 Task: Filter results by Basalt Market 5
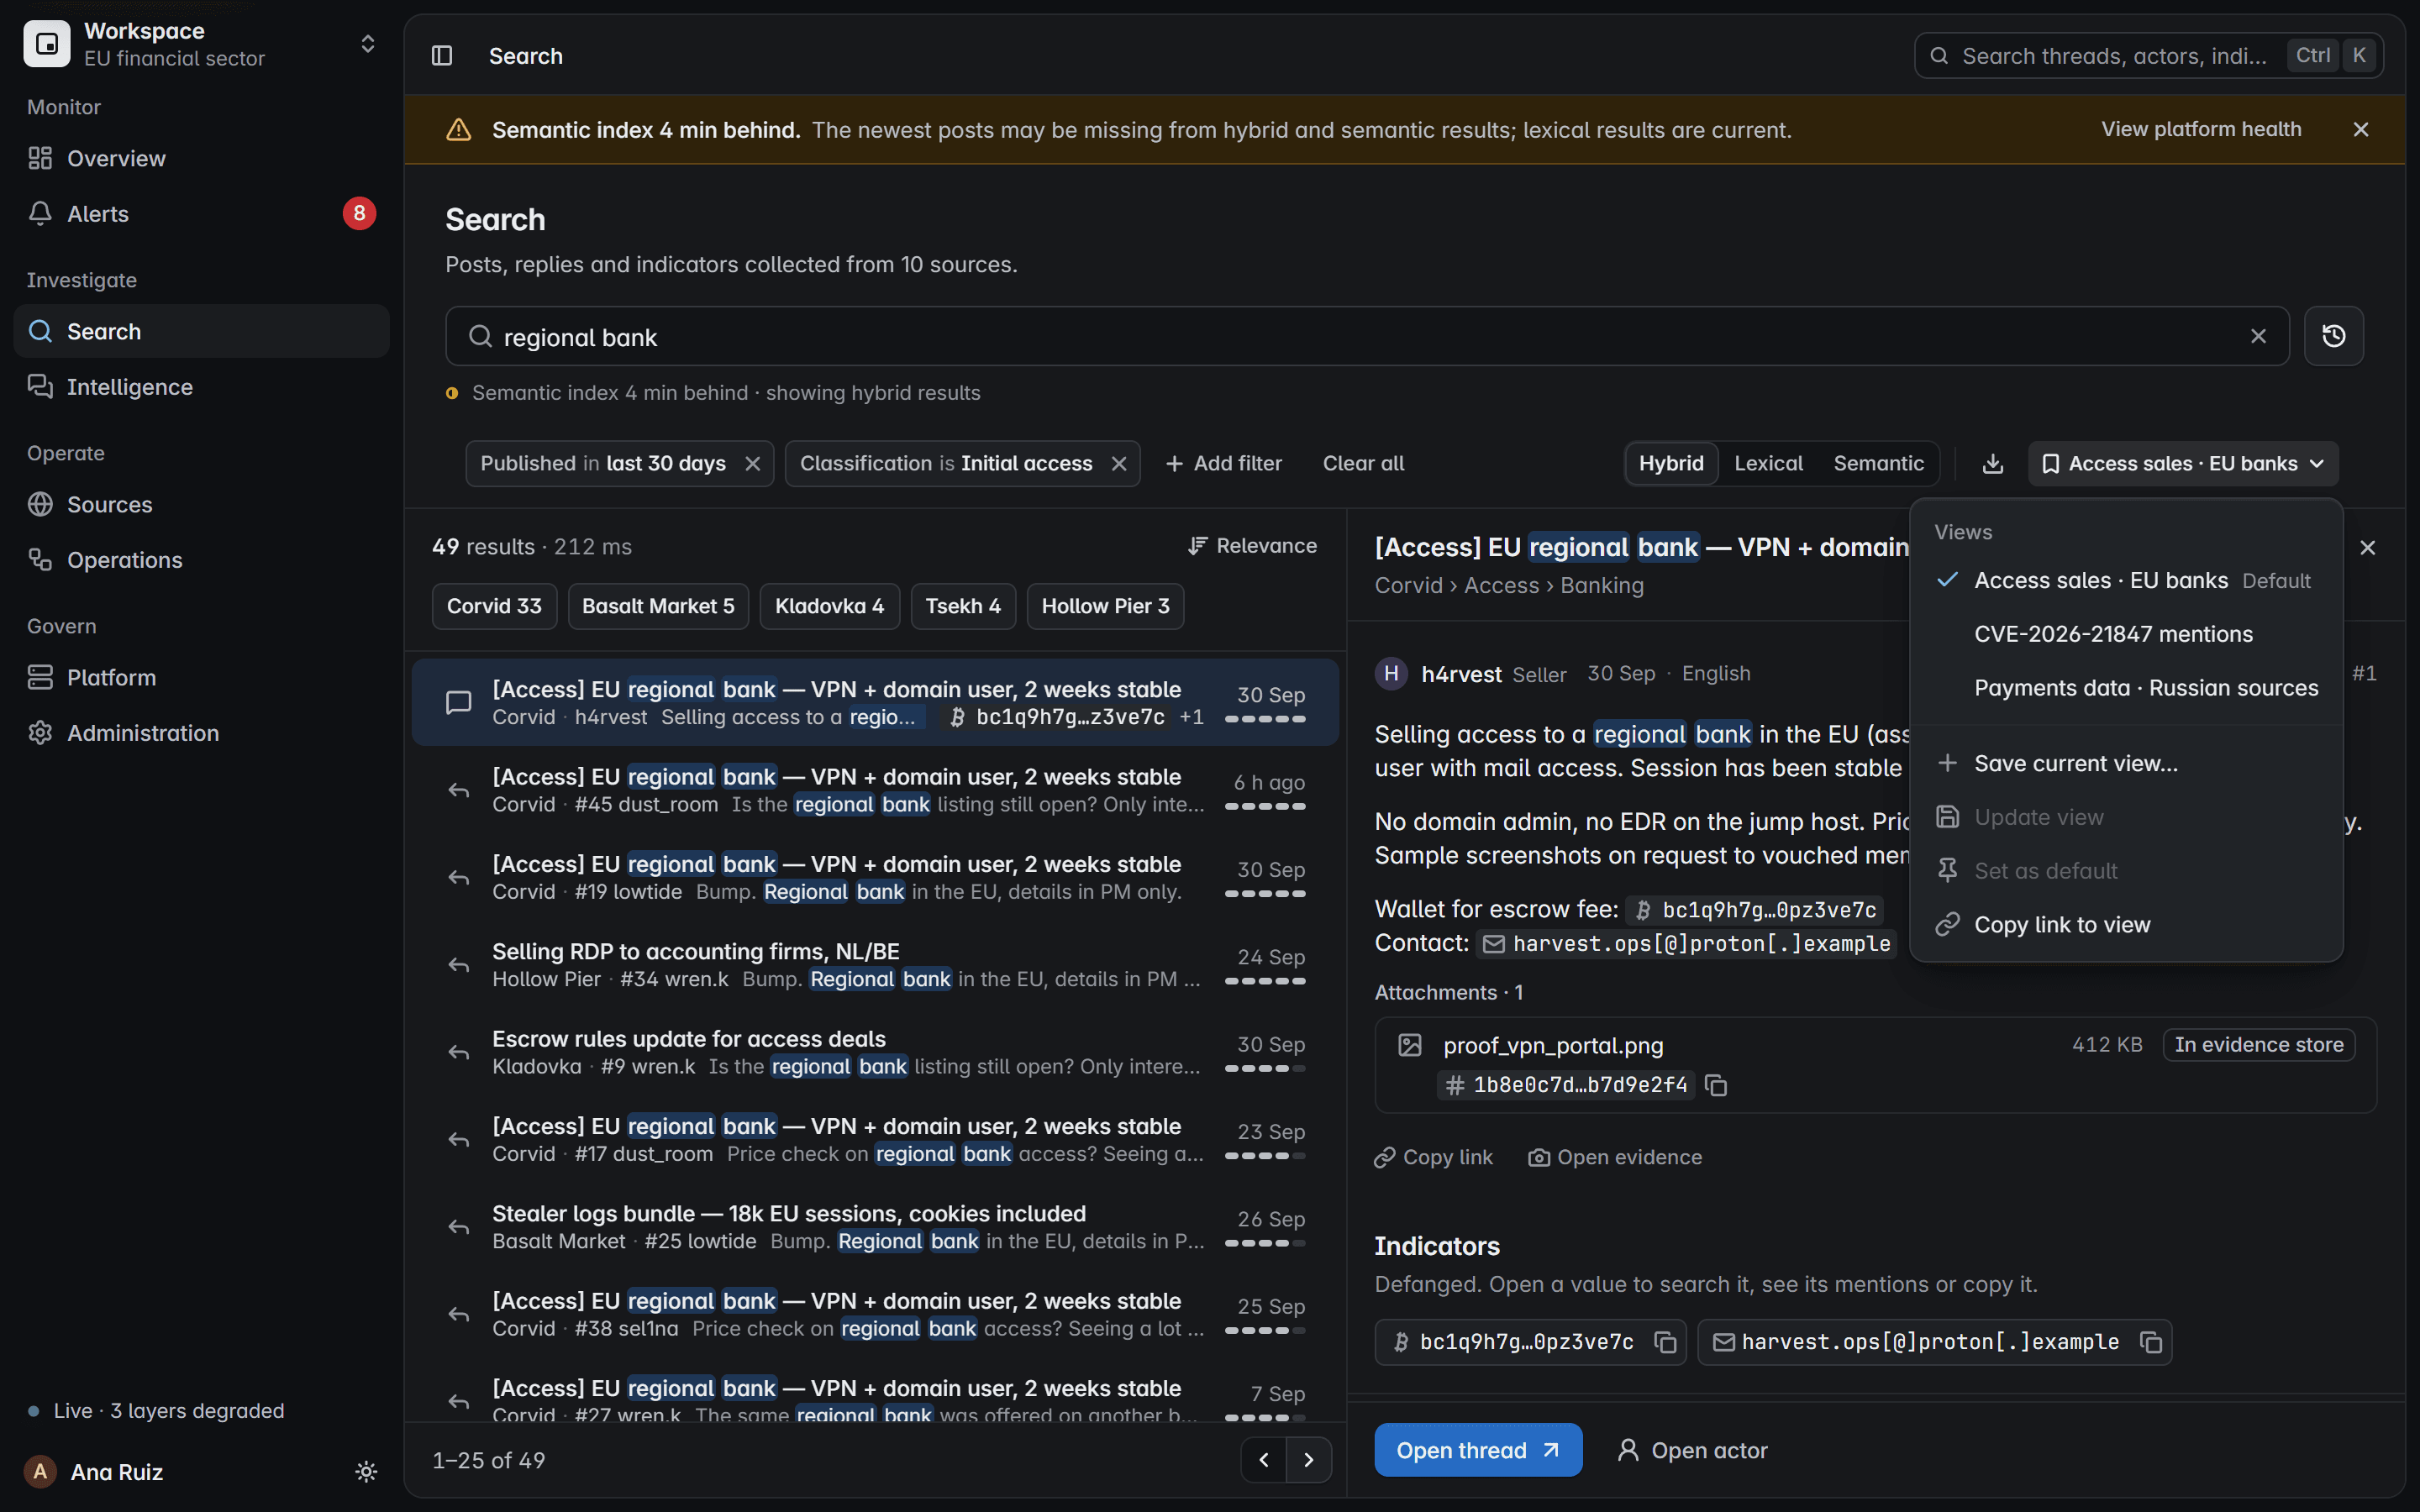658,606
